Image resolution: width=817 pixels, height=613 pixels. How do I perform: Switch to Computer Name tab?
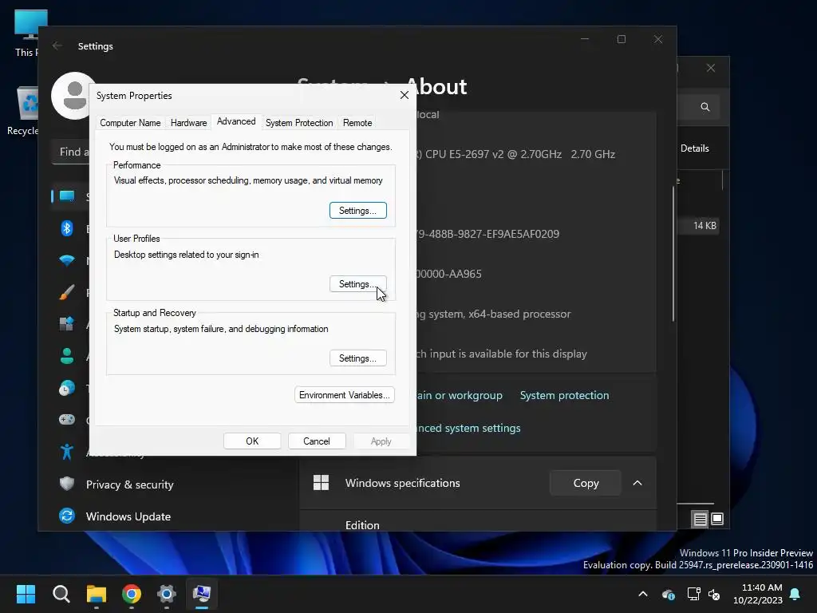[x=130, y=123]
